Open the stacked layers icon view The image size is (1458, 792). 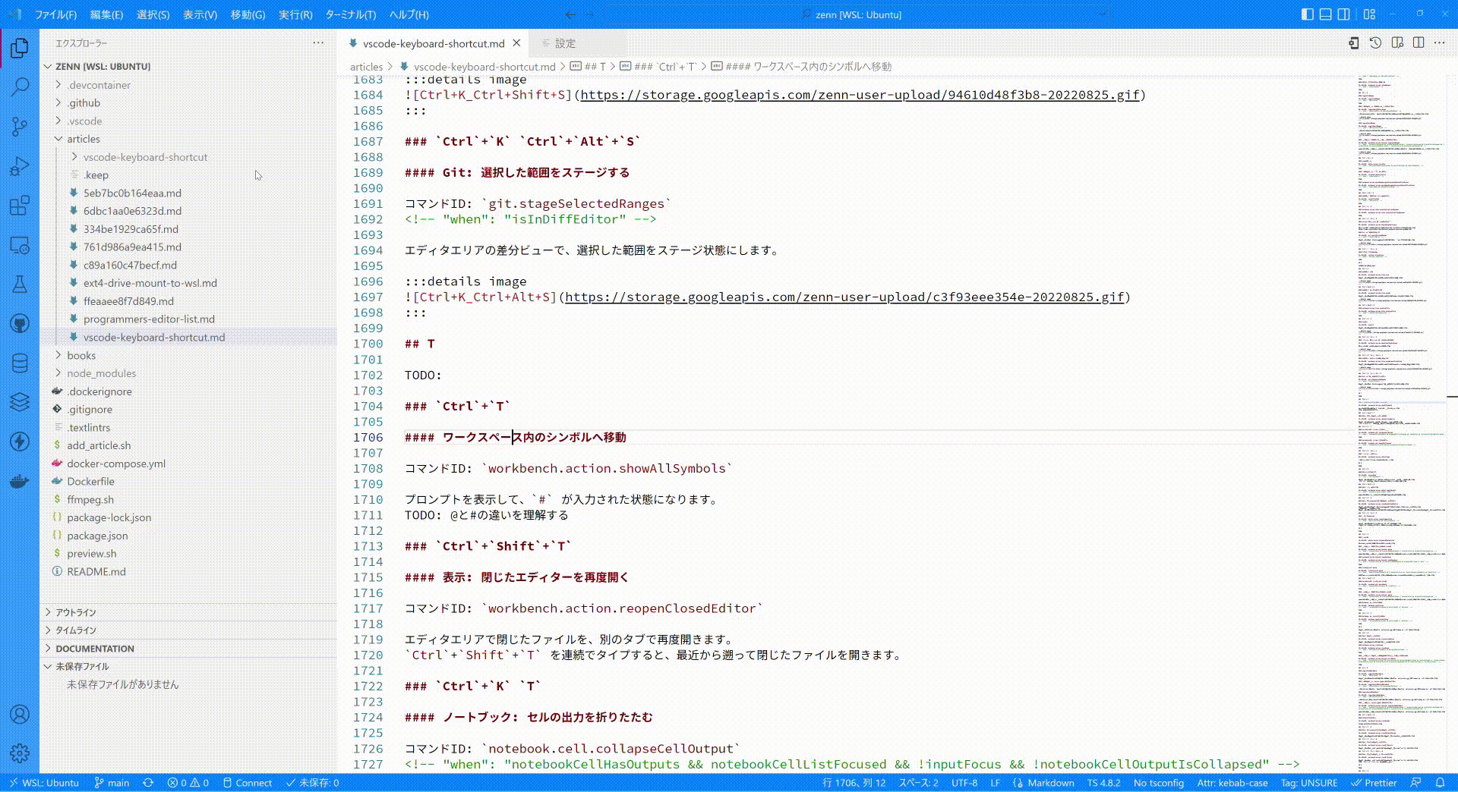(x=20, y=402)
